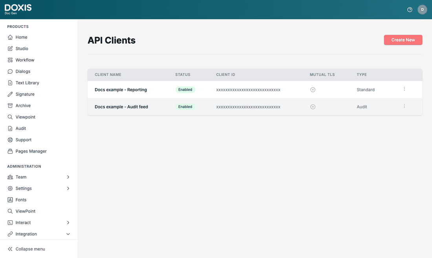Click the Client ID of Audit feed client
Viewport: 432px width, 258px height.
248,107
